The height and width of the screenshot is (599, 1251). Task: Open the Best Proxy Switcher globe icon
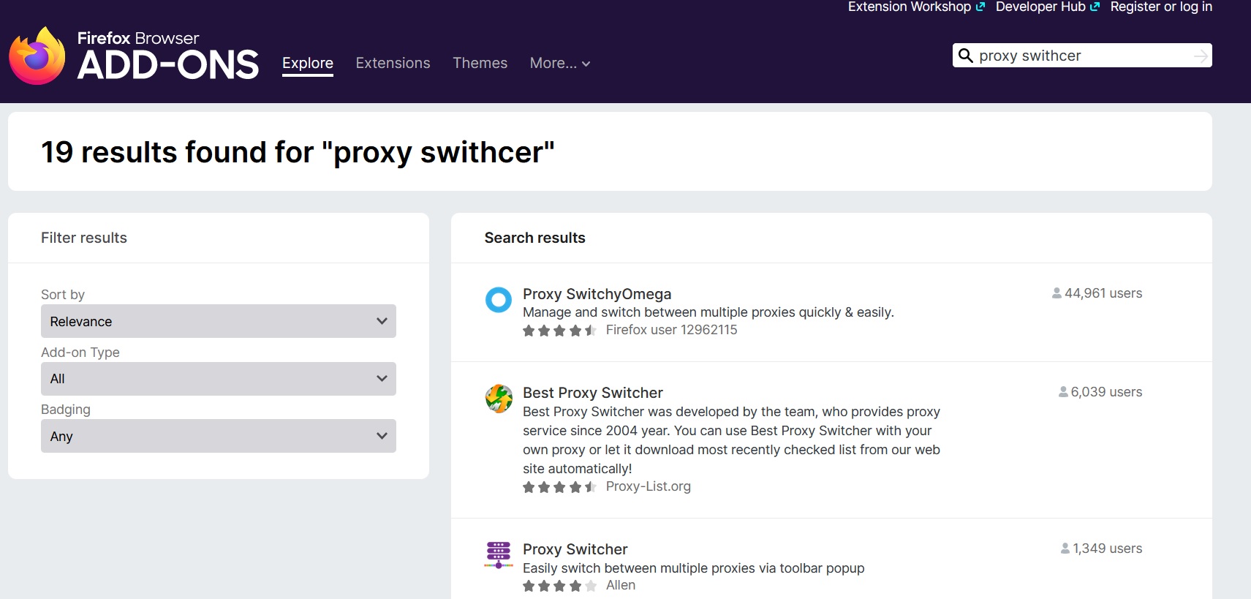(x=499, y=399)
